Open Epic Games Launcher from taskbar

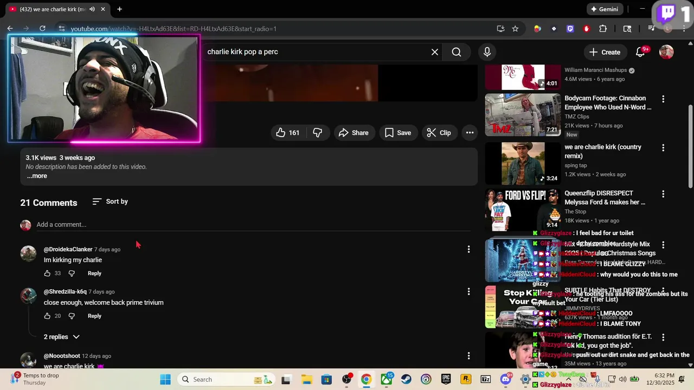click(446, 379)
